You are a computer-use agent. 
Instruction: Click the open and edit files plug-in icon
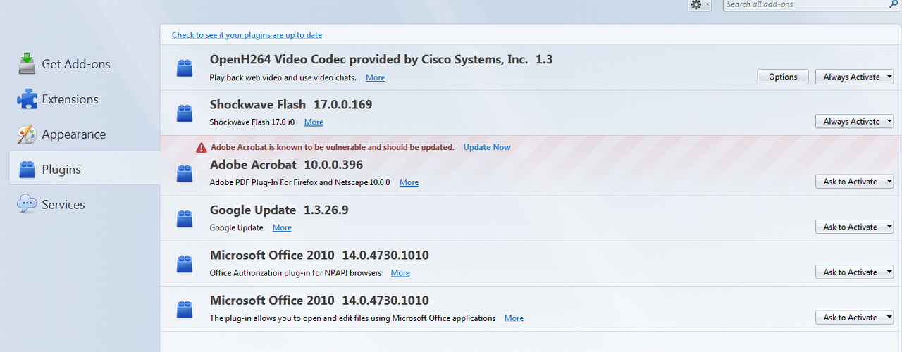[x=185, y=308]
